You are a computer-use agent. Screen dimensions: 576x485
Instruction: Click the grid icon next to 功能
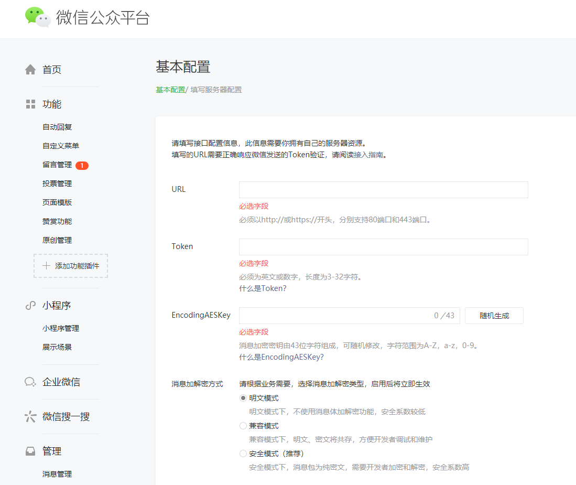(x=30, y=104)
